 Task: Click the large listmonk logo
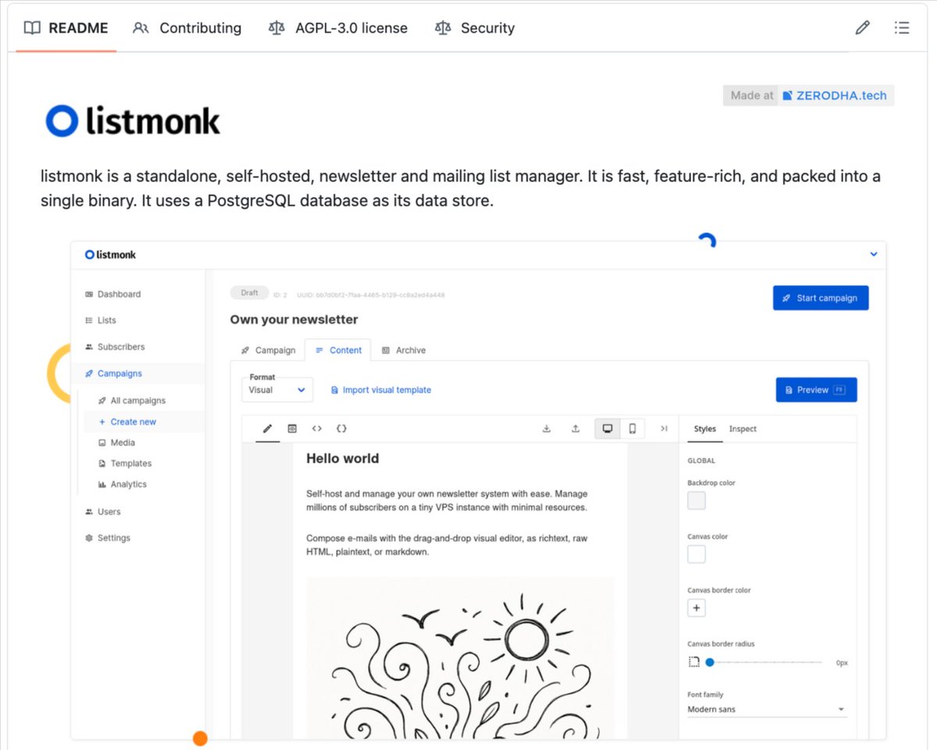(x=133, y=121)
